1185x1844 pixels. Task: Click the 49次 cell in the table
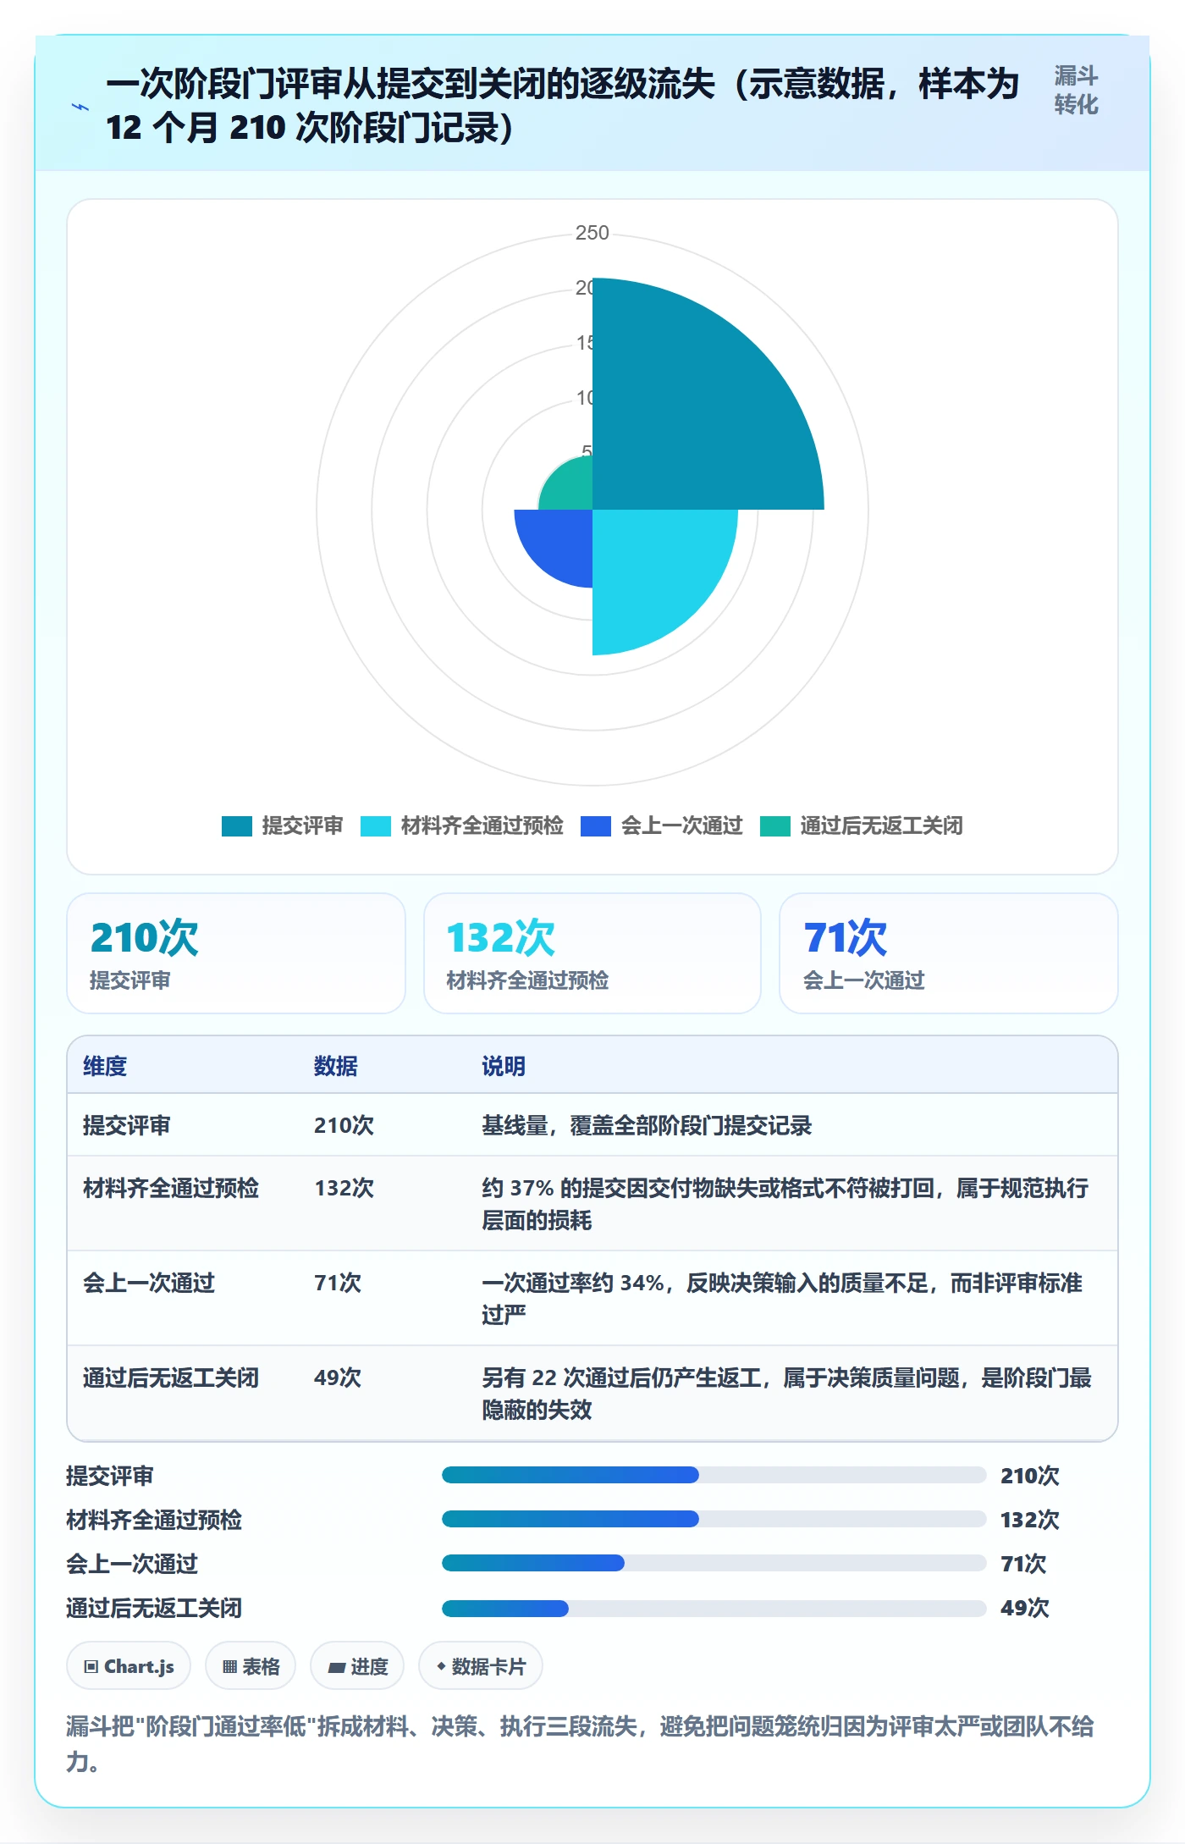[338, 1377]
